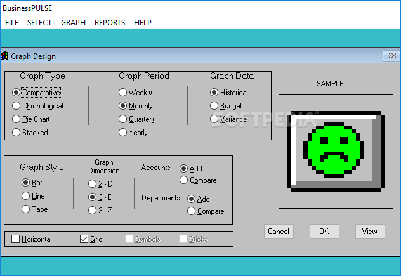This screenshot has height=276, width=401.
Task: Open the GRAPH menu
Action: click(x=73, y=23)
